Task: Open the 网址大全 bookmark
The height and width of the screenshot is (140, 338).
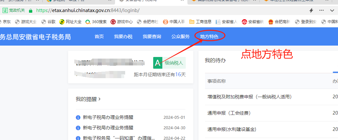Action: tap(71, 22)
